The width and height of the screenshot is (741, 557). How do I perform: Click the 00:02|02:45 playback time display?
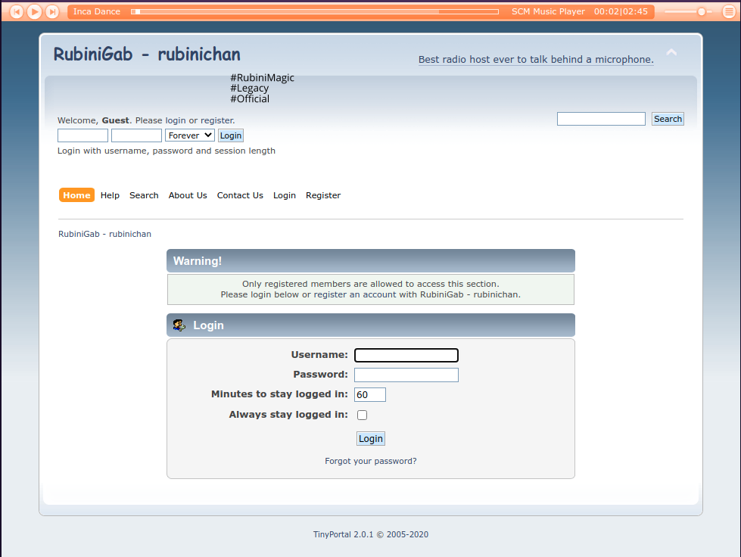pos(621,11)
